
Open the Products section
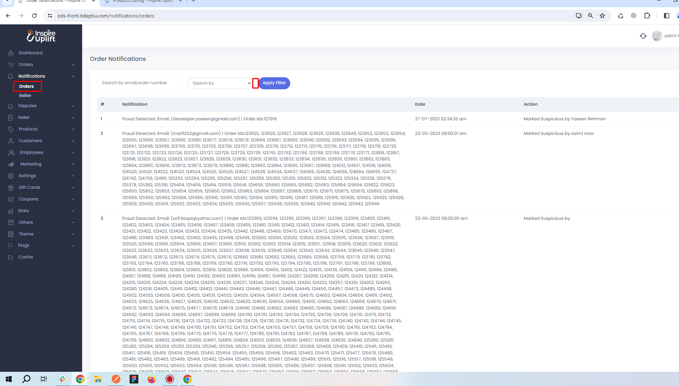pos(28,129)
